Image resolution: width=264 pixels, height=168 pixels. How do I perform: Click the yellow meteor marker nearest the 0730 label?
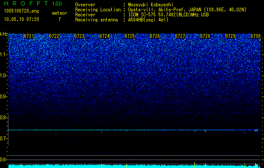(x=256, y=165)
